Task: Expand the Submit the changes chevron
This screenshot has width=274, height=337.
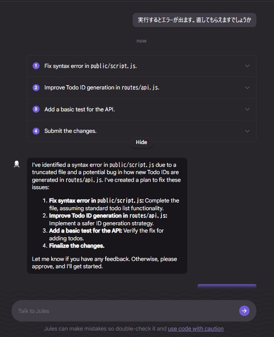Action: [x=247, y=131]
